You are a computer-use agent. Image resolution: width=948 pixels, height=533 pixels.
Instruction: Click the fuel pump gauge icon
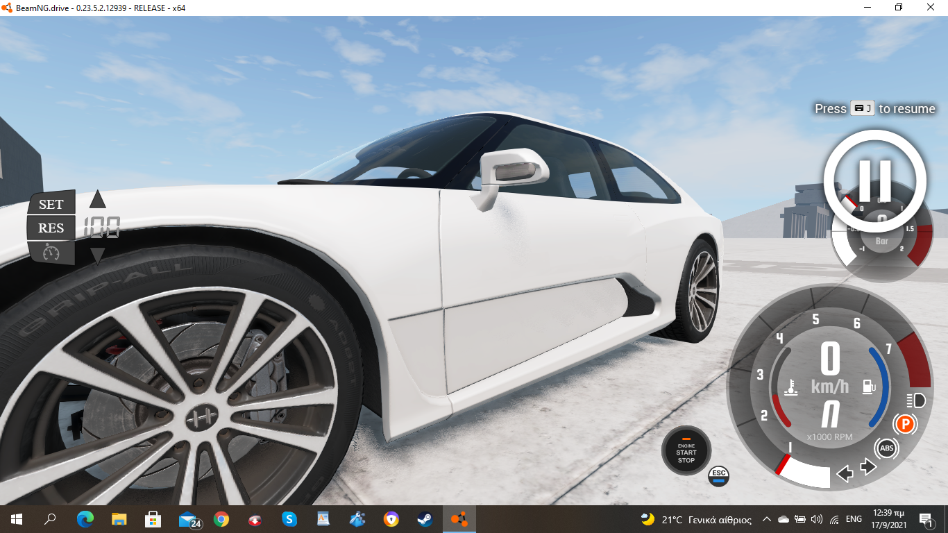[869, 387]
